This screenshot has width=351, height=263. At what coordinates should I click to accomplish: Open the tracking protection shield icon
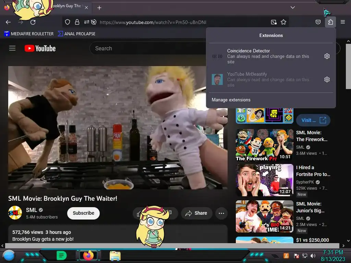point(68,22)
